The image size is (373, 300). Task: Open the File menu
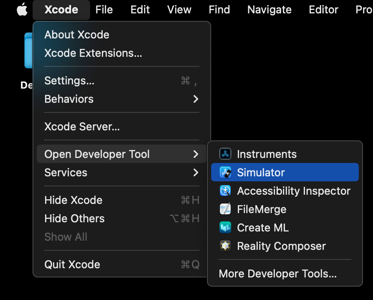(x=104, y=10)
